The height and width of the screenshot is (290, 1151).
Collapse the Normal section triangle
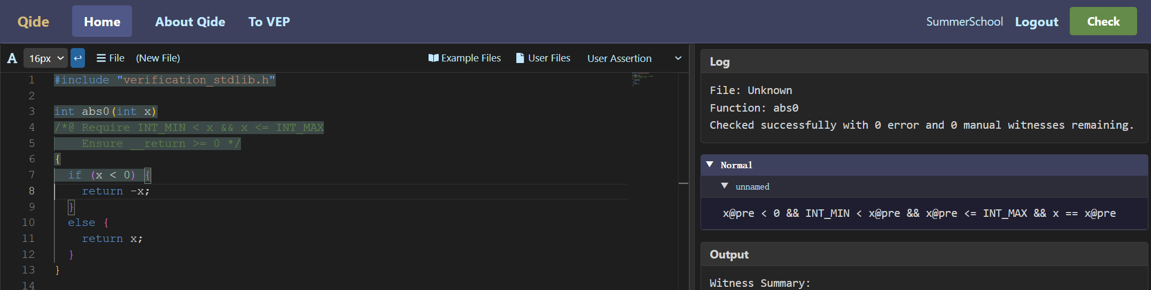click(710, 164)
